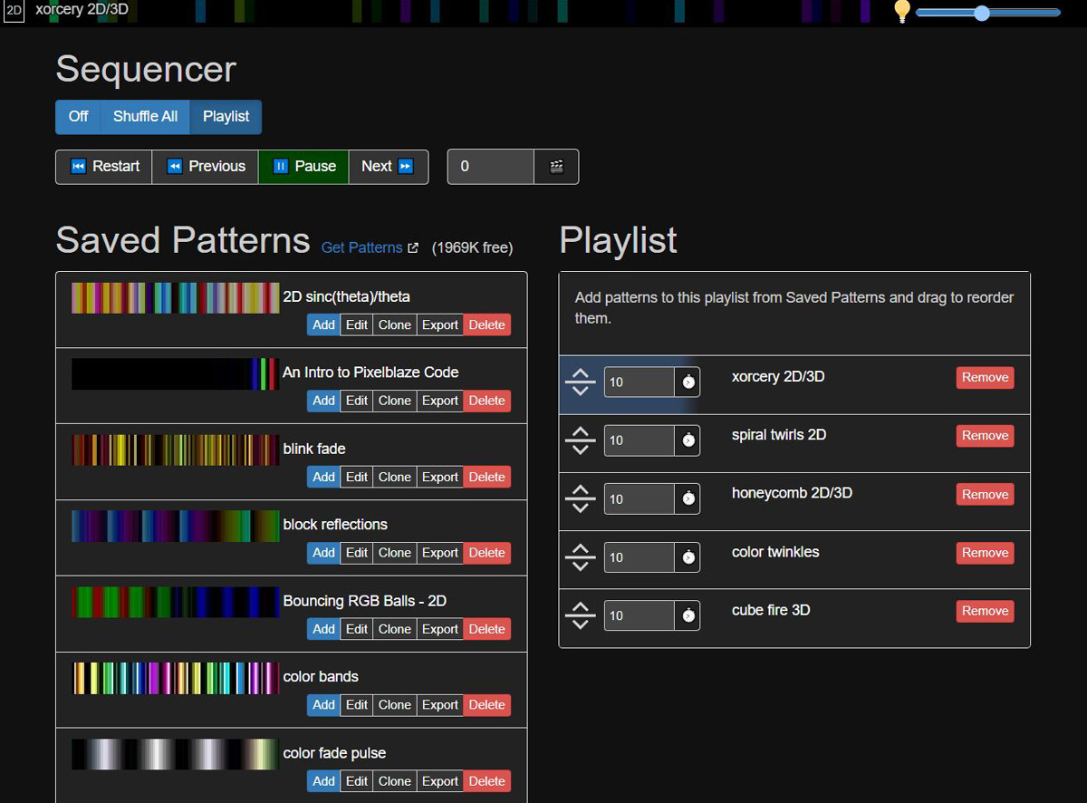Screen dimensions: 1087x803
Task: Click the duration field for spiral twirls 2D
Action: (639, 440)
